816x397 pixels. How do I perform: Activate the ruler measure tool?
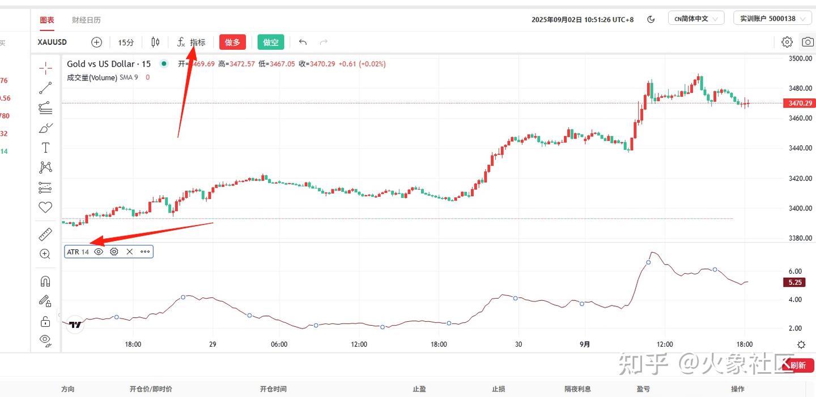(x=45, y=234)
